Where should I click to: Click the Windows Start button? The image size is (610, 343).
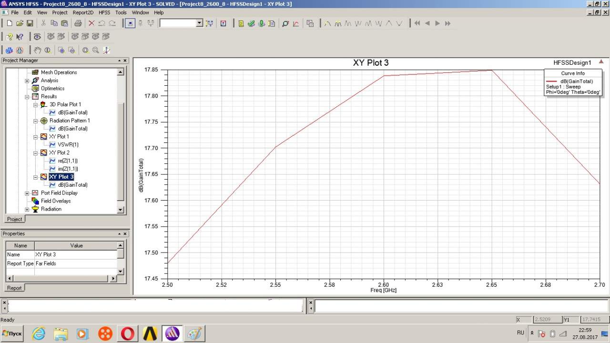click(13, 333)
